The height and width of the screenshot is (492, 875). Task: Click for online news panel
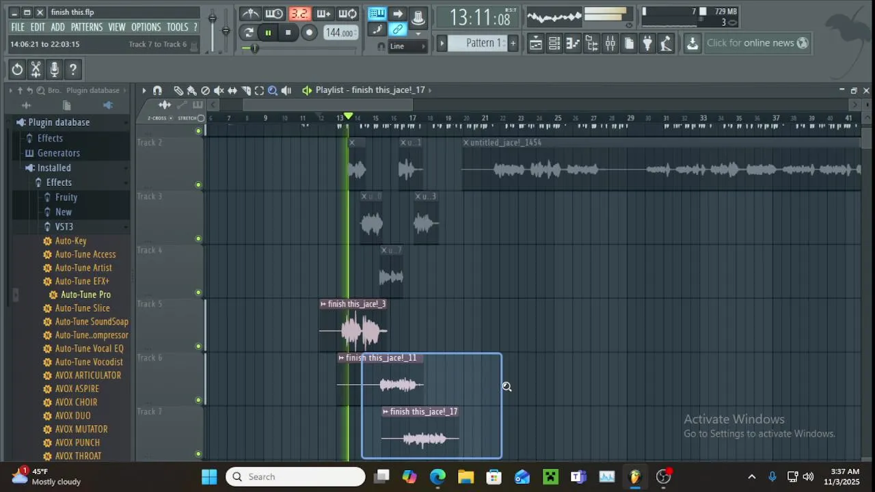[x=757, y=43]
